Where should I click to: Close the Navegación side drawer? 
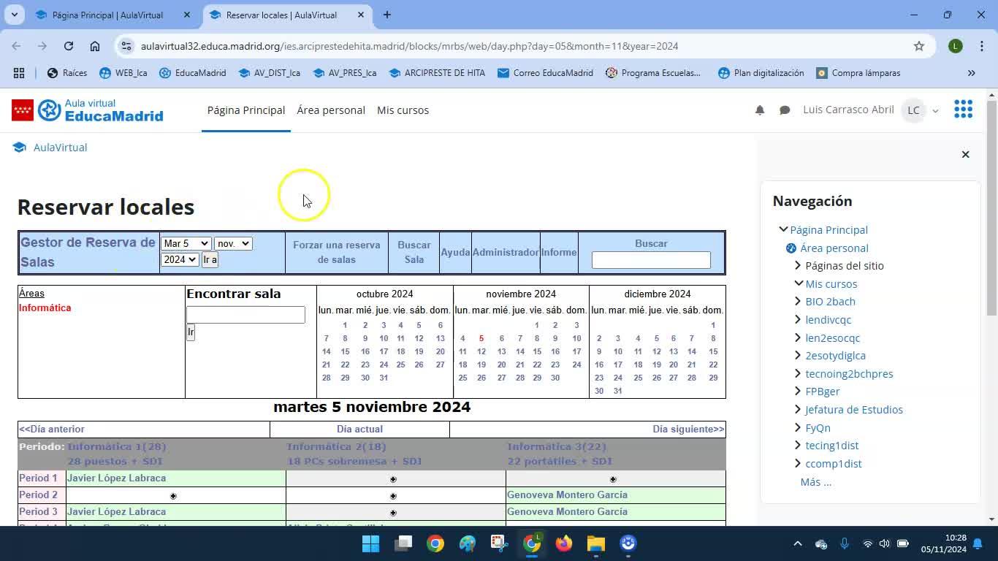[x=965, y=154]
